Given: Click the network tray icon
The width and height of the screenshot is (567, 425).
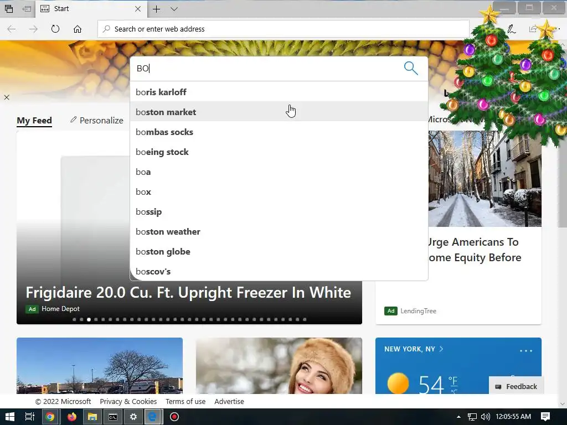Looking at the screenshot, I should (x=472, y=417).
